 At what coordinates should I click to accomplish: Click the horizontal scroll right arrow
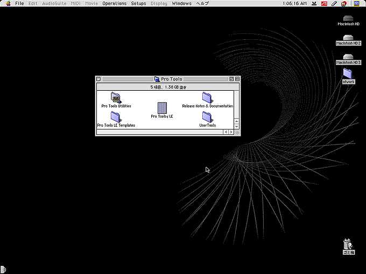click(x=231, y=132)
